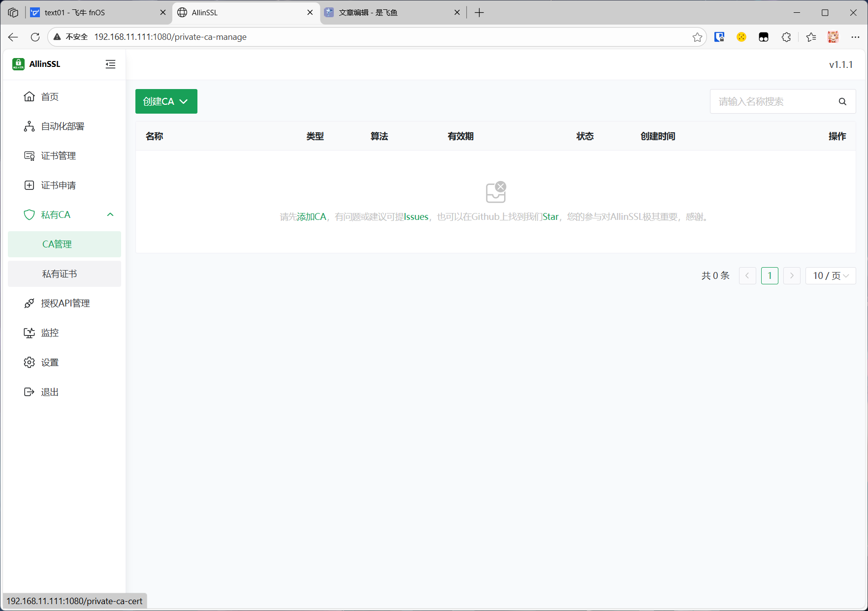Click the Star link
Viewport: 868px width, 611px height.
point(550,217)
